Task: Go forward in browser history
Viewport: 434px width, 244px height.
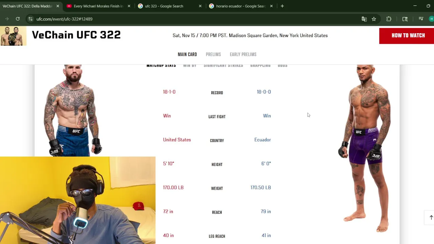Action: [x=7, y=19]
